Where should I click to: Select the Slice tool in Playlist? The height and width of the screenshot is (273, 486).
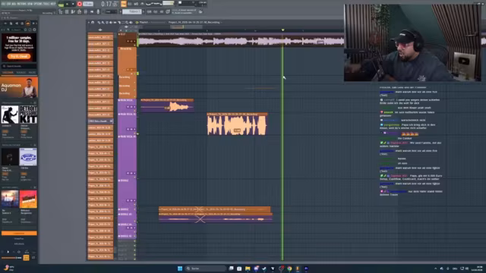click(119, 22)
